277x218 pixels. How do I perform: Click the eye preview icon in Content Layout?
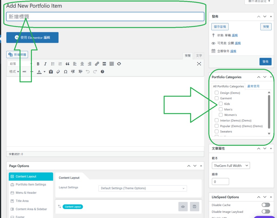pos(183,207)
